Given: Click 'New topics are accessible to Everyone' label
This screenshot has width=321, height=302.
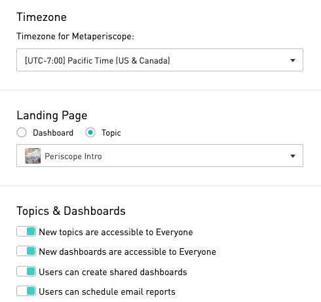Looking at the screenshot, I should (116, 232).
